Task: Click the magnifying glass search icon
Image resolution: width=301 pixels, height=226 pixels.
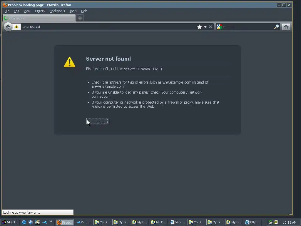Action: click(276, 27)
